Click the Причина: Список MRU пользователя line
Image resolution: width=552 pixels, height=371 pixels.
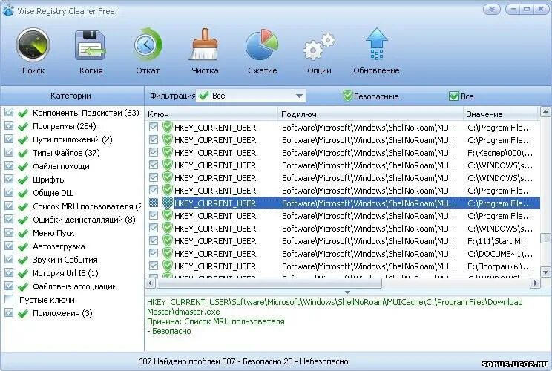215,321
